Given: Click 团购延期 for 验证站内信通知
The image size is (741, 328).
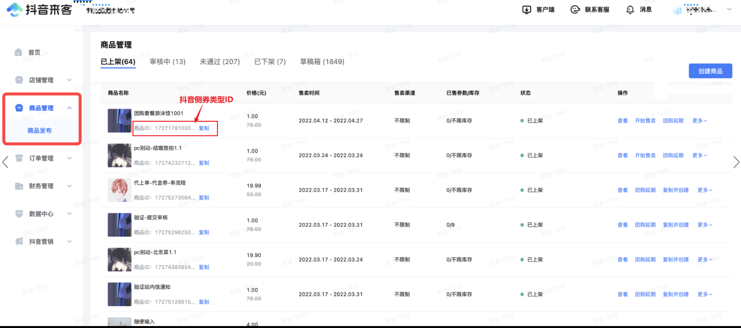Looking at the screenshot, I should (x=645, y=294).
